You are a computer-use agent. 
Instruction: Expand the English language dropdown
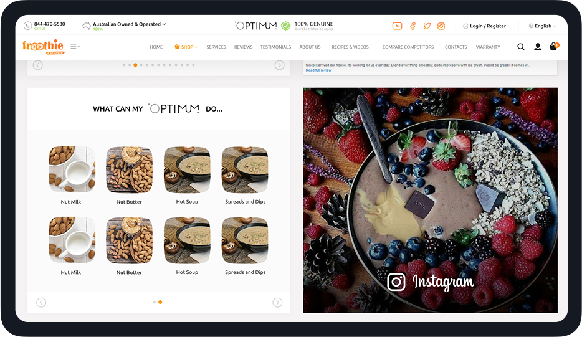click(542, 26)
